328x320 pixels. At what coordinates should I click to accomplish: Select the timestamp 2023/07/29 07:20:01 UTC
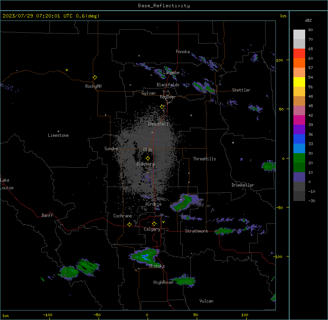pos(37,16)
